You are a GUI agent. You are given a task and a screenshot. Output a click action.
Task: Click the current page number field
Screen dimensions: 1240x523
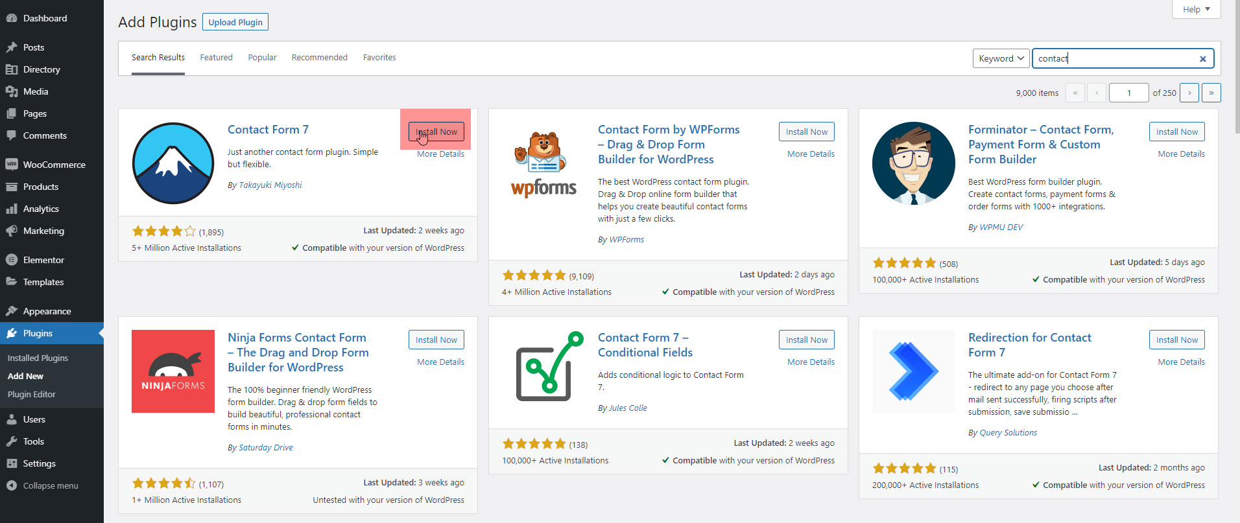(x=1129, y=93)
